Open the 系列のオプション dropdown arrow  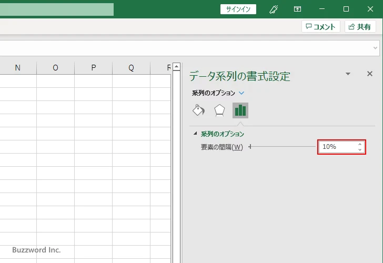coord(241,93)
